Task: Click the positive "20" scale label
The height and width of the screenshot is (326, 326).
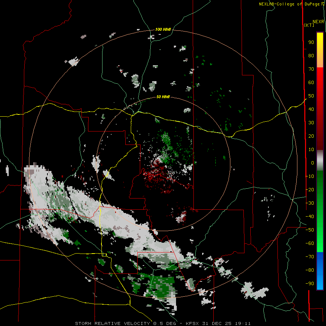Action: coord(311,136)
